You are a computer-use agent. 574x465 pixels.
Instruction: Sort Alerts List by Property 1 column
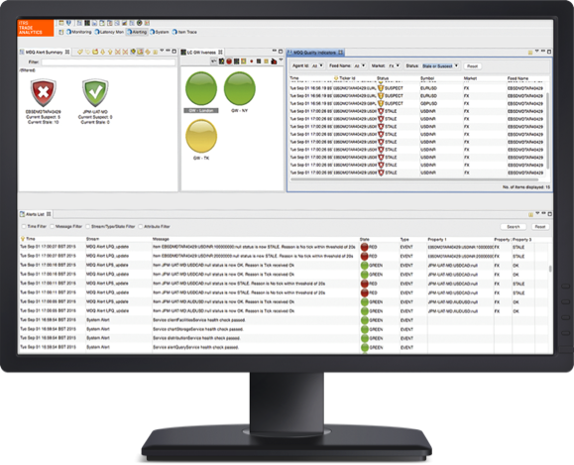click(437, 239)
